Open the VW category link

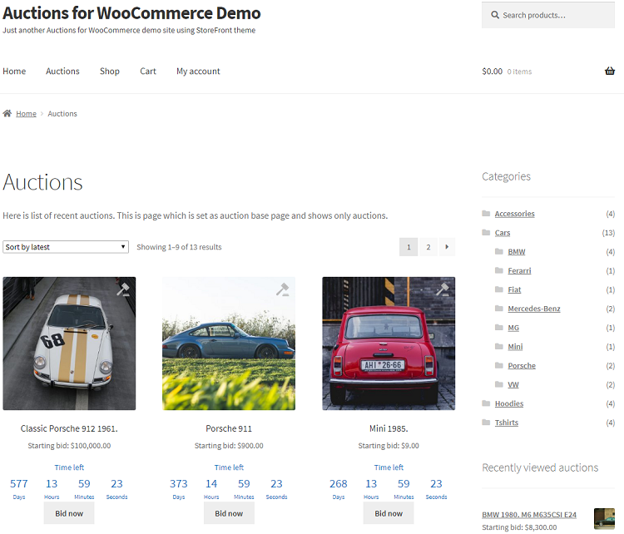click(513, 385)
